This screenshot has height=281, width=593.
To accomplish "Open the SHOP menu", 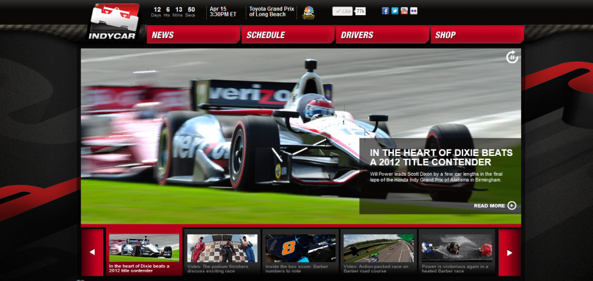I will (477, 35).
